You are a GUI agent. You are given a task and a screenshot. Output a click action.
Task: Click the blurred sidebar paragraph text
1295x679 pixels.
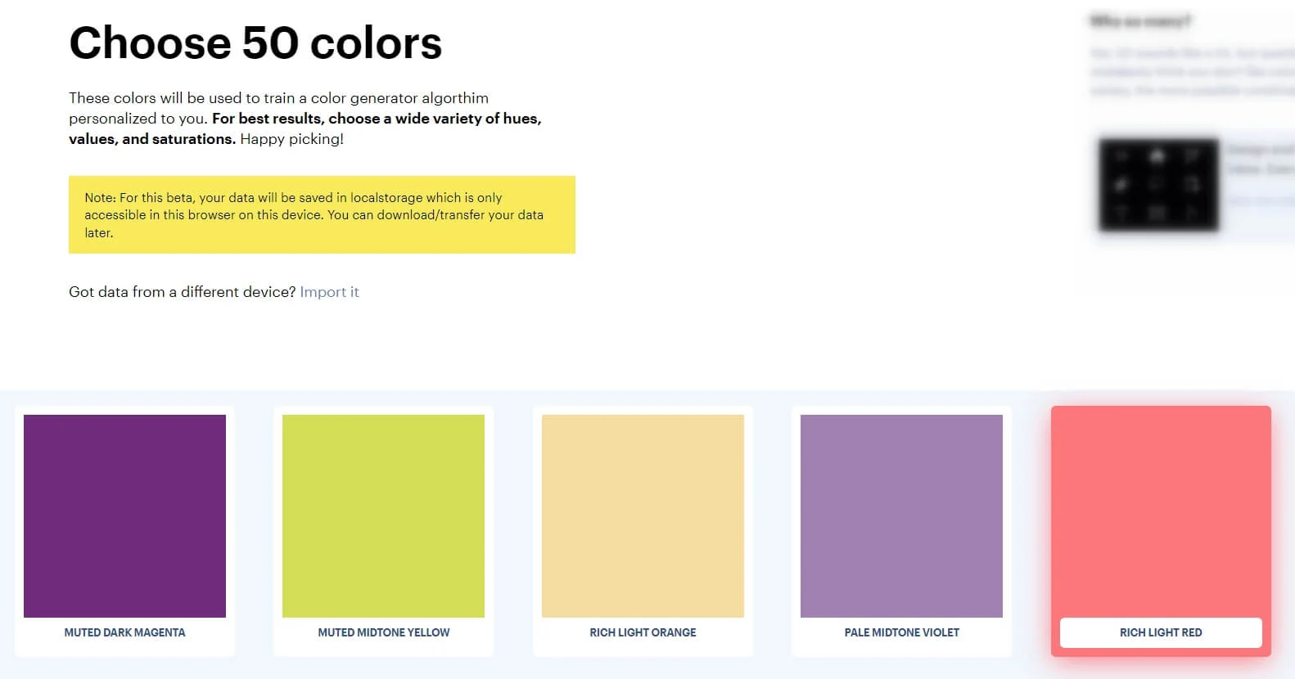click(1192, 71)
